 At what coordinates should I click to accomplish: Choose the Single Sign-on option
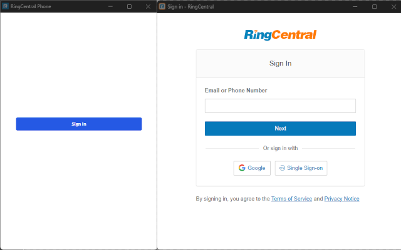(301, 168)
